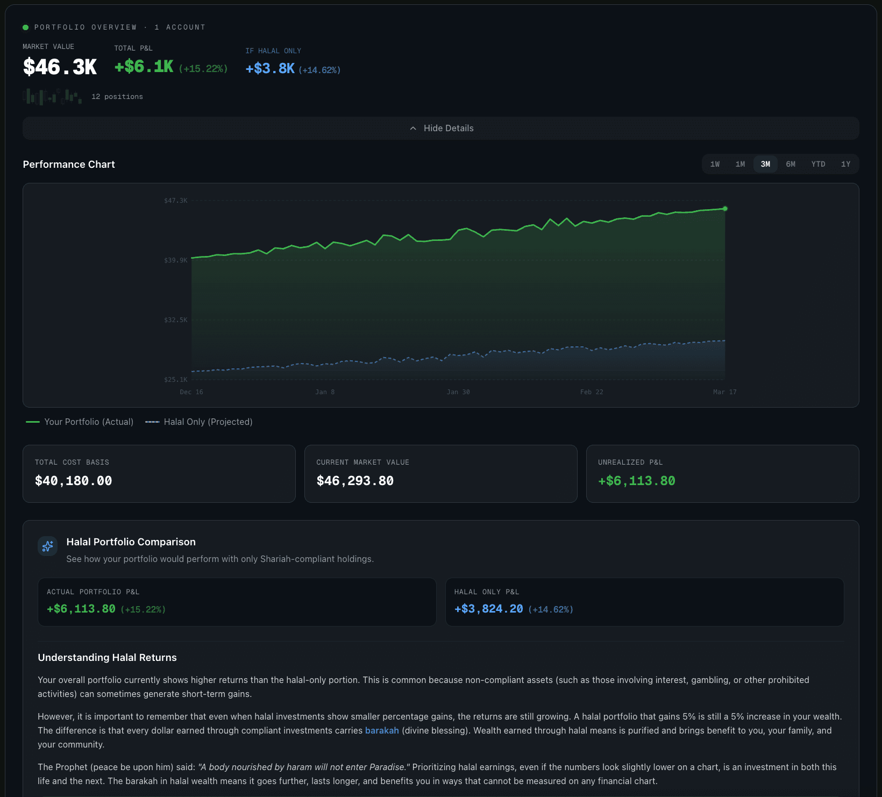Switch to the 1W time range
This screenshot has height=797, width=882.
point(714,164)
